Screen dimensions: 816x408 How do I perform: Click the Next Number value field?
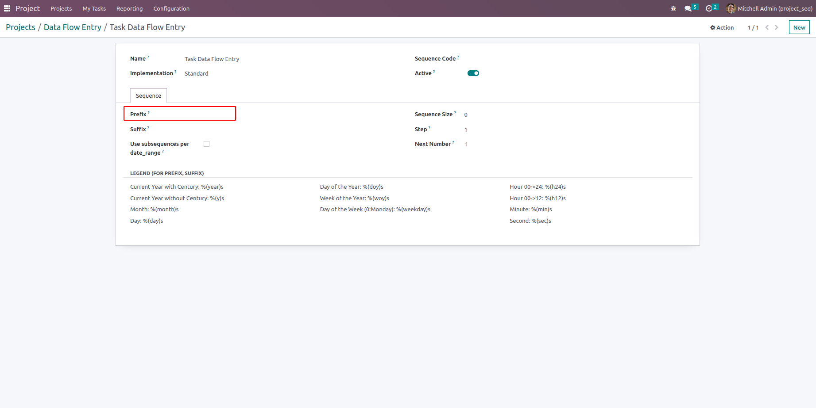point(466,144)
